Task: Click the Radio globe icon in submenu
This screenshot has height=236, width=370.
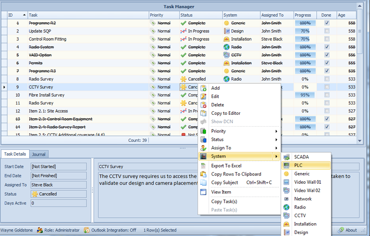Action: pos(287,207)
